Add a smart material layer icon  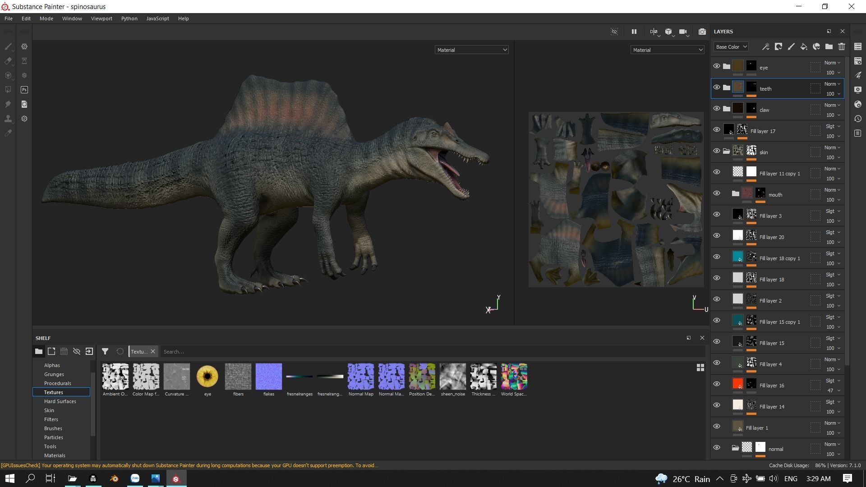click(x=816, y=46)
